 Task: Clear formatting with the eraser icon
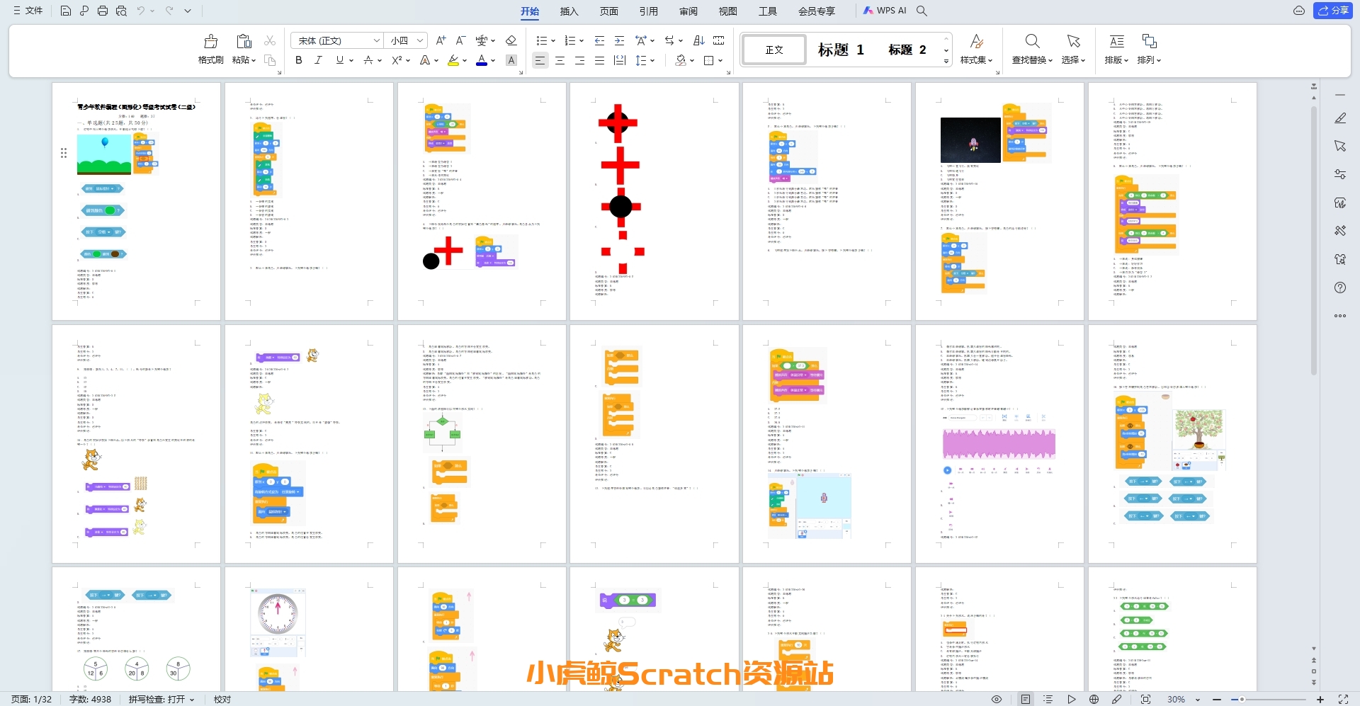511,40
